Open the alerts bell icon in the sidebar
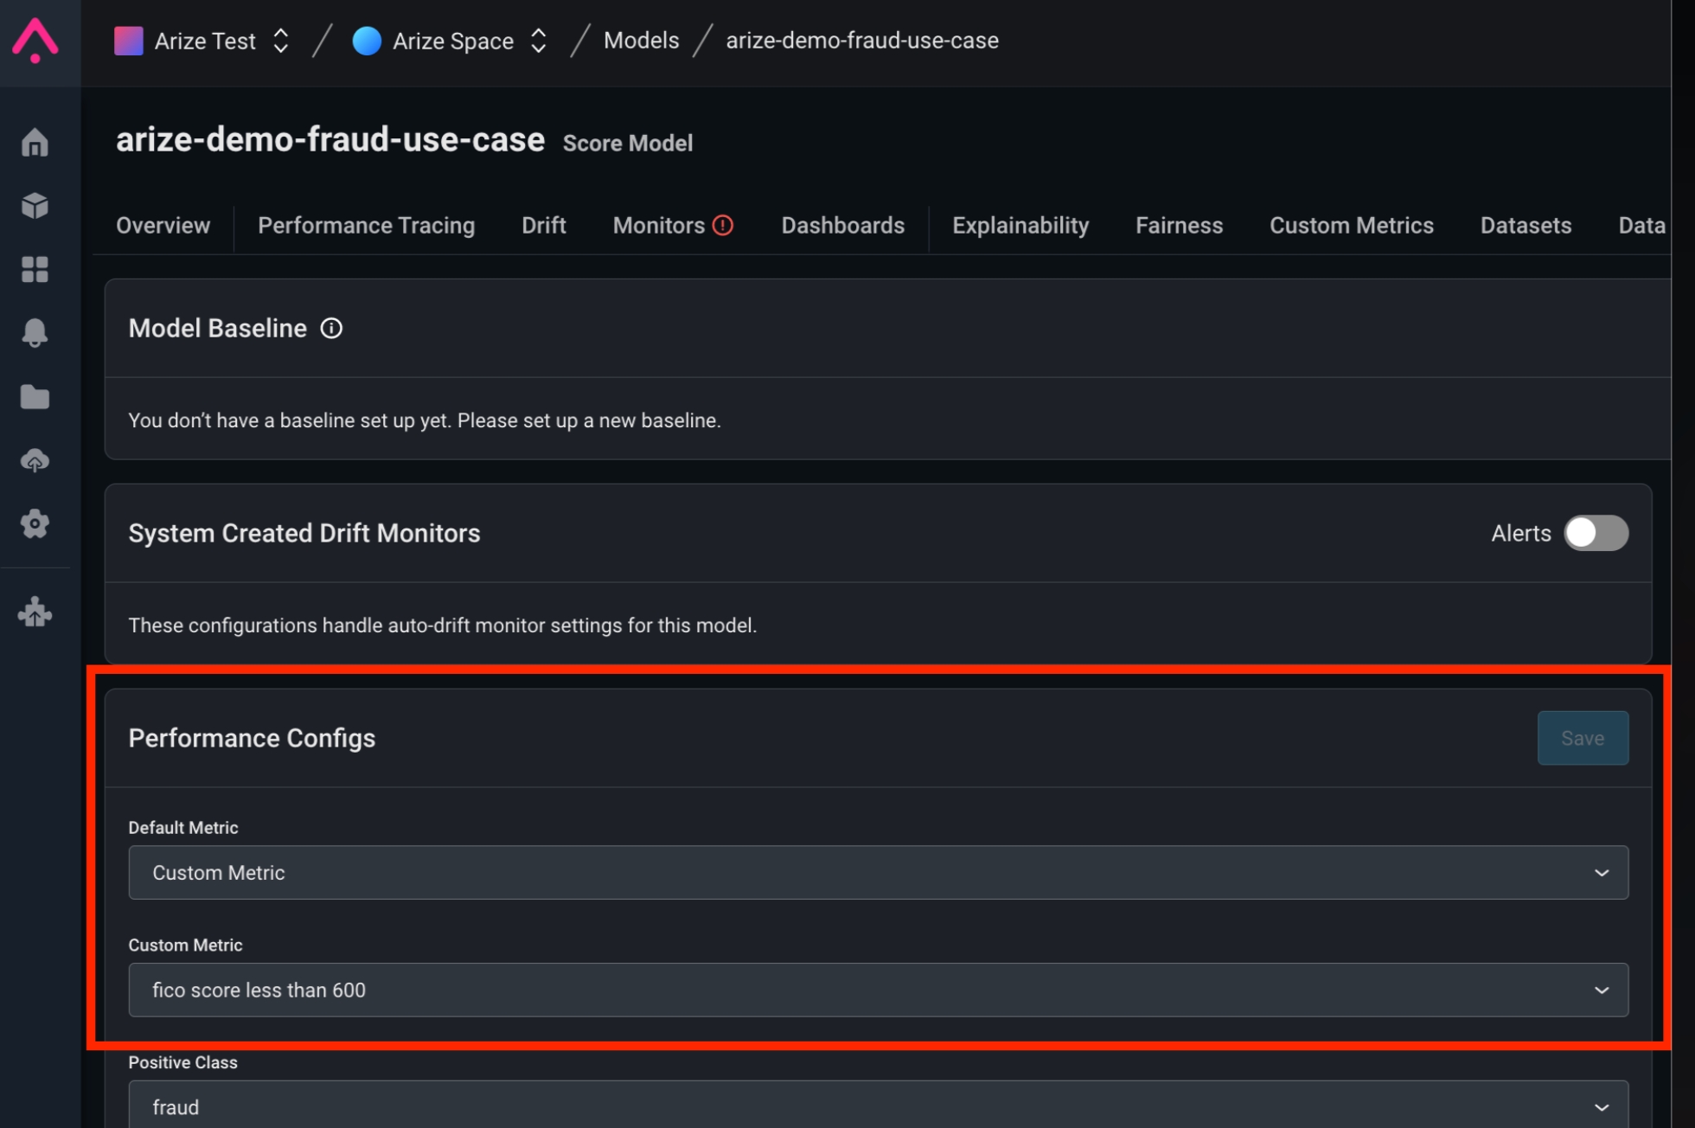Image resolution: width=1695 pixels, height=1128 pixels. [x=35, y=332]
